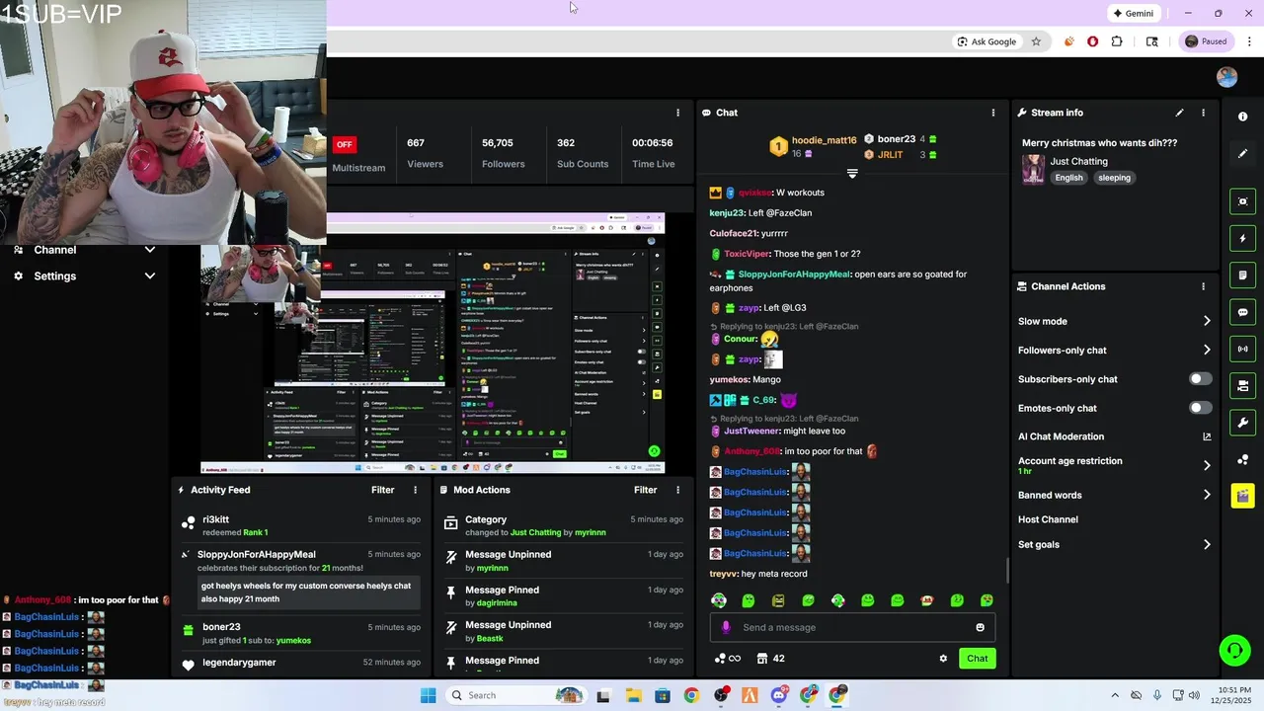Screen dimensions: 1264x711
Task: Click Just Chatting category name
Action: [1078, 161]
